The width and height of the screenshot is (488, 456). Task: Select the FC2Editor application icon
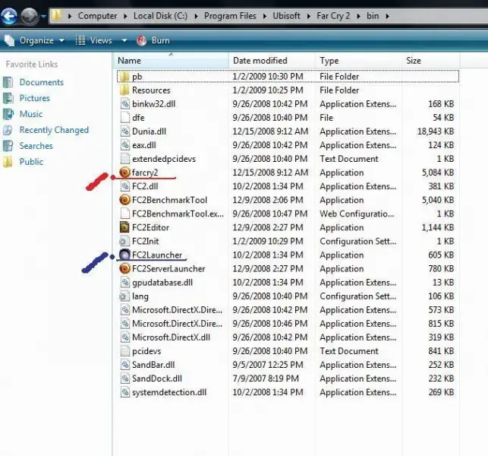(x=124, y=227)
